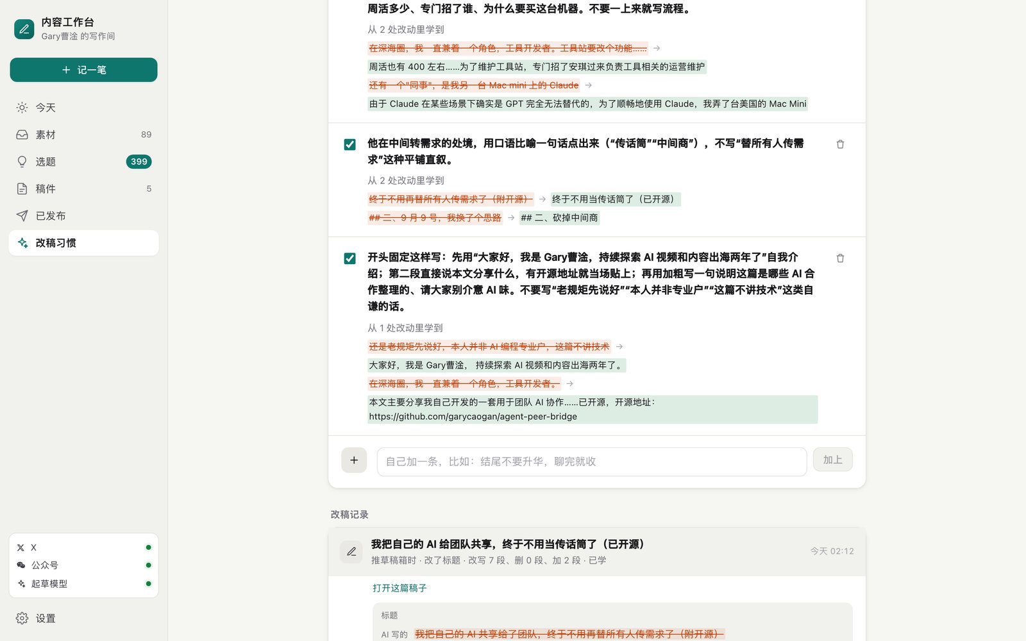Select the 改稿习惯 sparkle icon
Image resolution: width=1026 pixels, height=641 pixels.
22,243
